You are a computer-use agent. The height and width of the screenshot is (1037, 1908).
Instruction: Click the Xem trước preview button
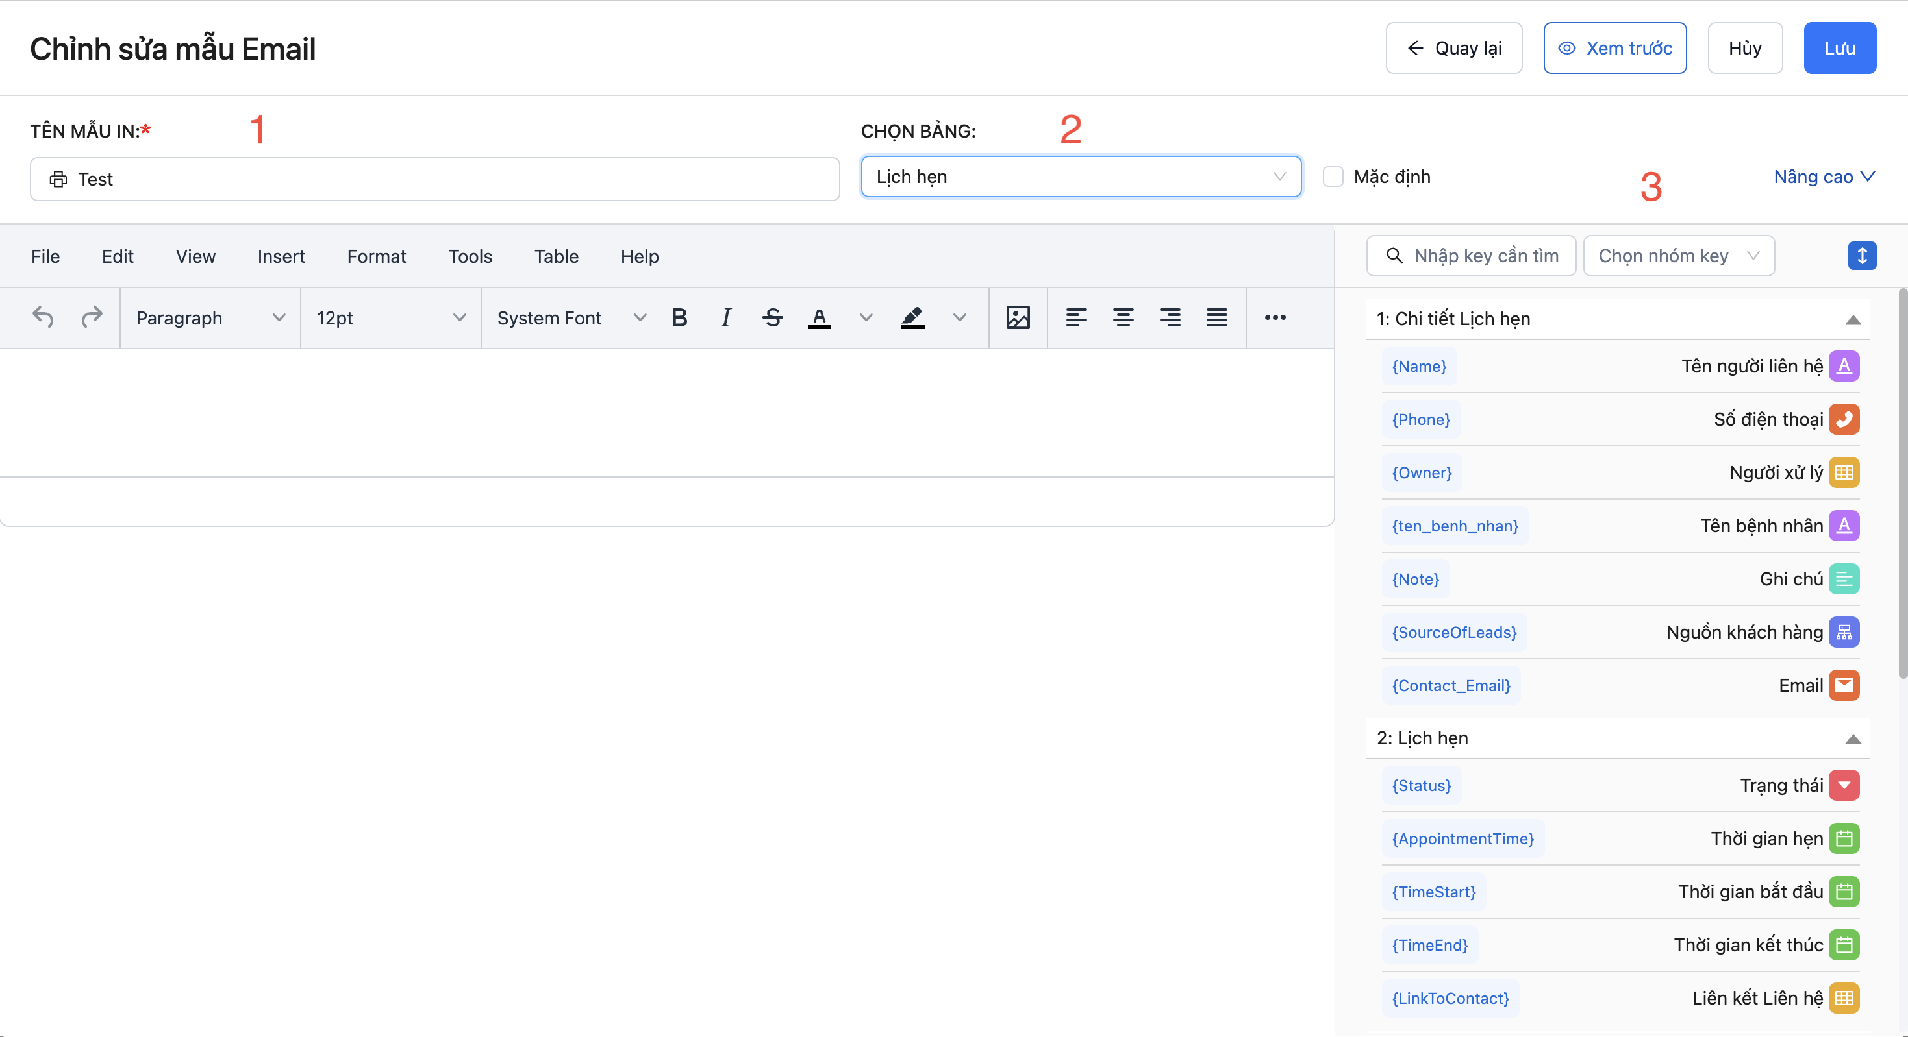pos(1614,48)
